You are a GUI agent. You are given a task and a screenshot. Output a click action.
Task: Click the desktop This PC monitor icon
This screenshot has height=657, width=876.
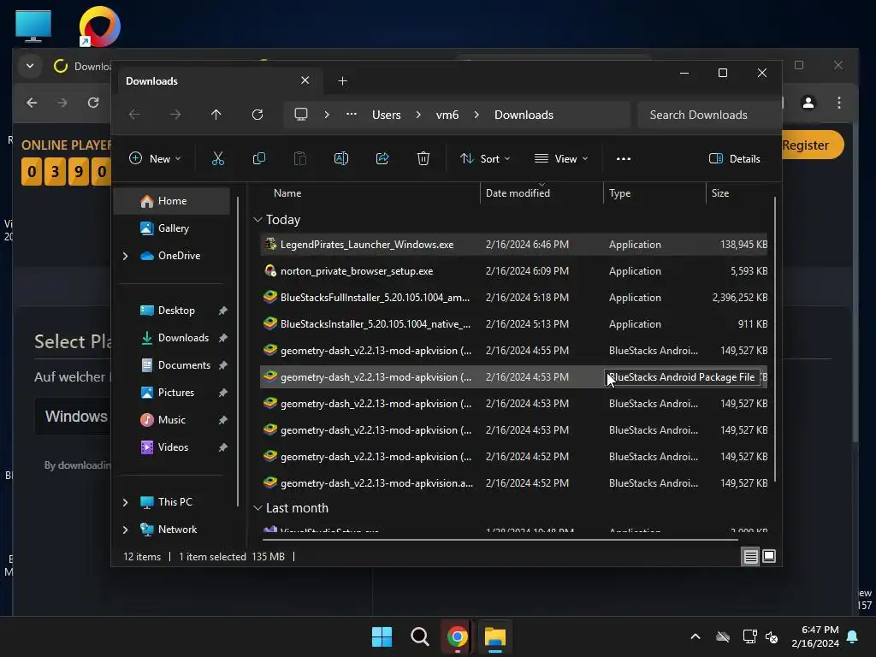click(33, 27)
